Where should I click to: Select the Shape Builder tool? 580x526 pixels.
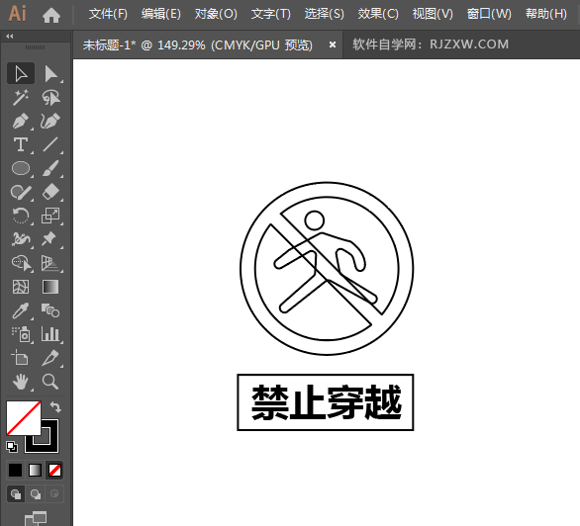(x=21, y=263)
